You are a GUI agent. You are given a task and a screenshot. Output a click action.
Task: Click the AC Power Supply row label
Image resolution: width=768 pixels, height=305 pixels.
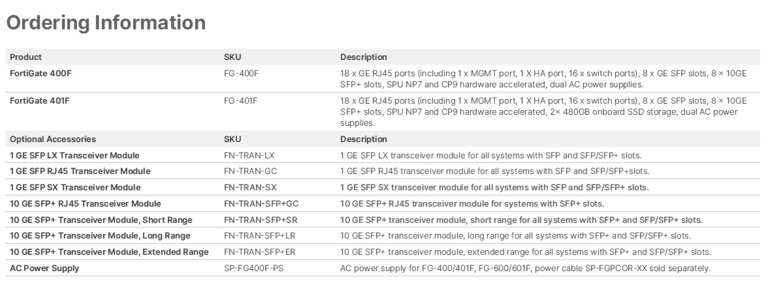click(44, 268)
